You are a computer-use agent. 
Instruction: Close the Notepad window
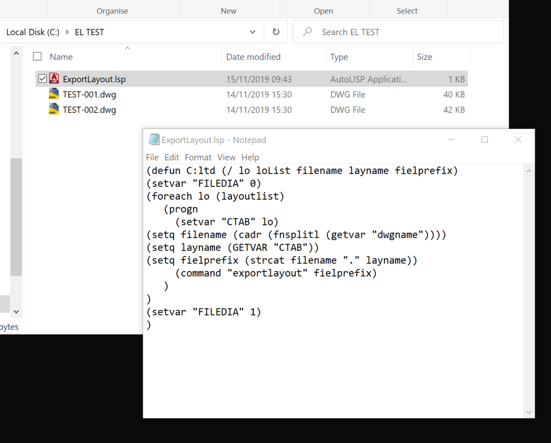518,140
